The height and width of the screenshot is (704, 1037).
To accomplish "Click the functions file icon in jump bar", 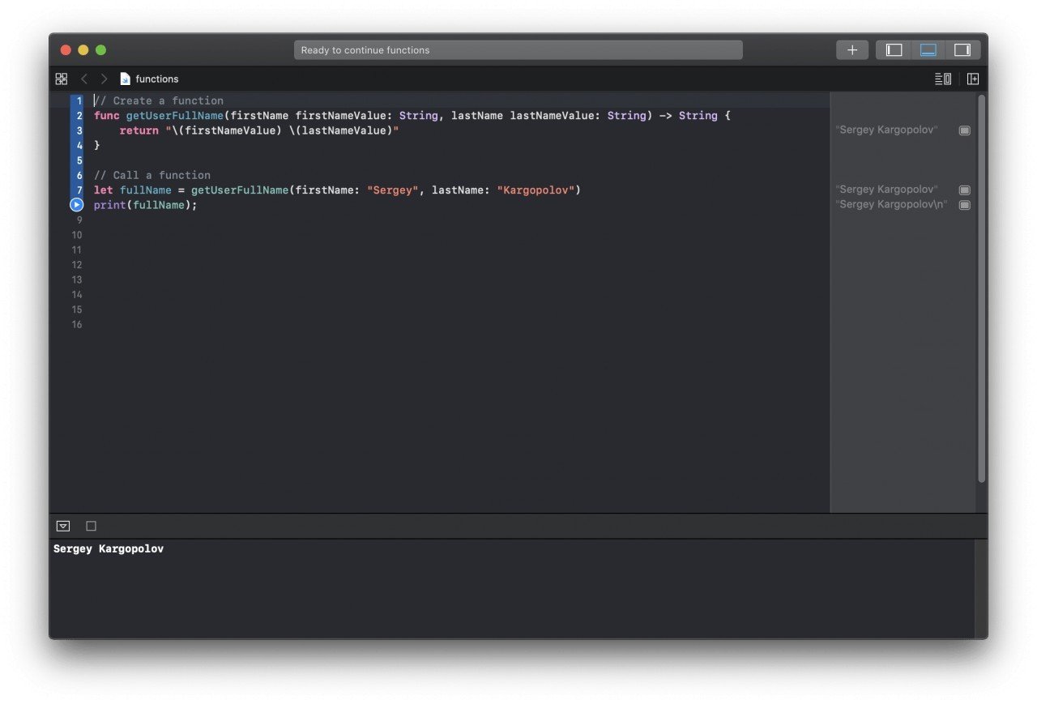I will click(x=125, y=79).
